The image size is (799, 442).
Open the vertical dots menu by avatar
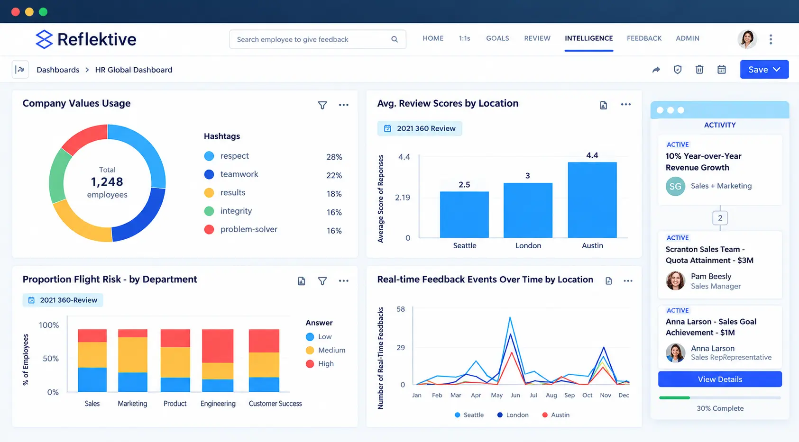[x=771, y=39]
